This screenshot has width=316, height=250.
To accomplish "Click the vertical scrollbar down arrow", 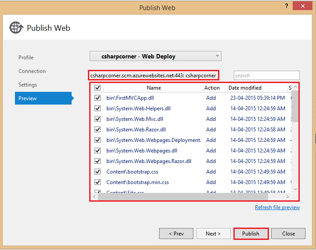I will click(x=295, y=189).
